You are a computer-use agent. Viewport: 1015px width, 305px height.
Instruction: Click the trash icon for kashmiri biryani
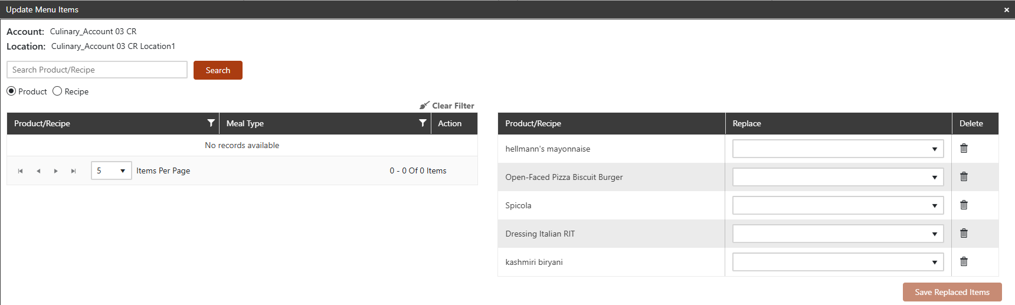click(x=964, y=261)
